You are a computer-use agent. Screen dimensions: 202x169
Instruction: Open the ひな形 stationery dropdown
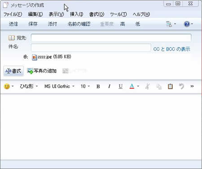point(29,86)
